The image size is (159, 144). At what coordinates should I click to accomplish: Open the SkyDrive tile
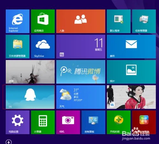point(43,47)
